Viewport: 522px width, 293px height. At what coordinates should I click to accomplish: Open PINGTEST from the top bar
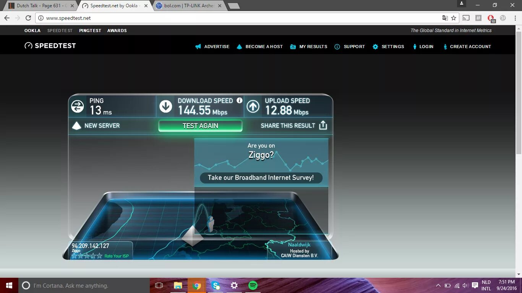click(x=90, y=31)
